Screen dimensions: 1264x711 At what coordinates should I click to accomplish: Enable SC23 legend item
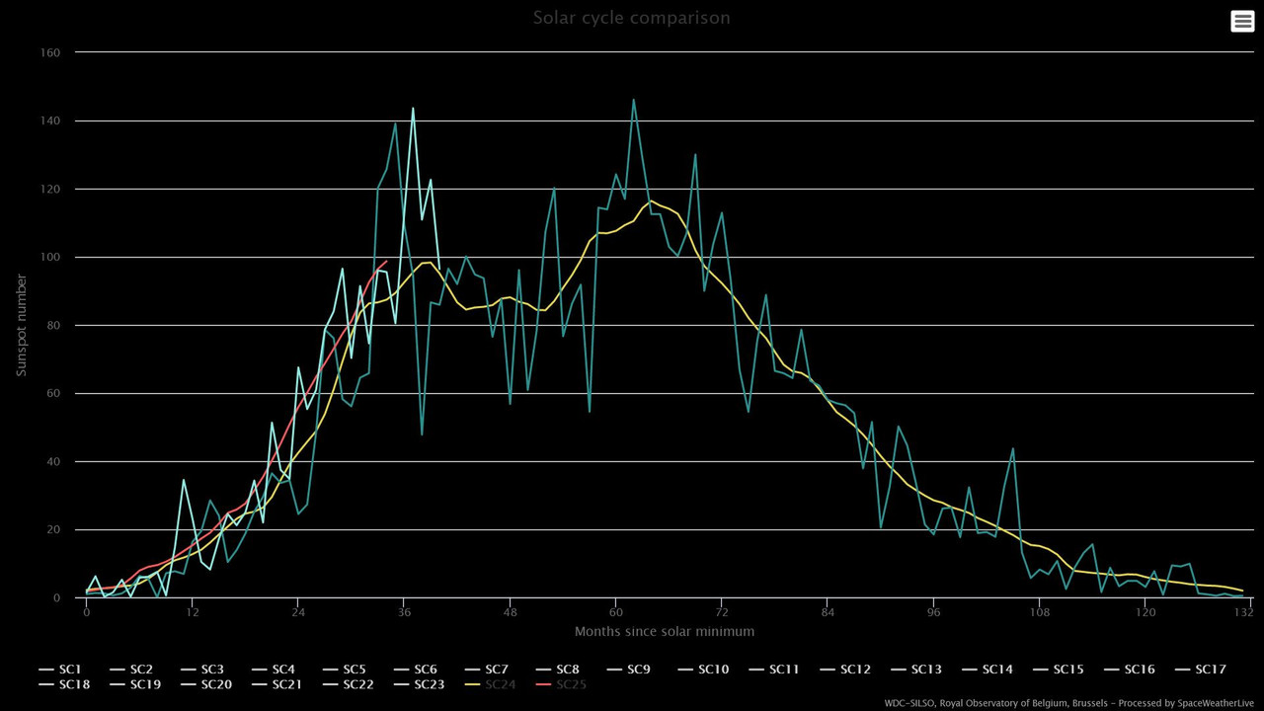pos(419,684)
